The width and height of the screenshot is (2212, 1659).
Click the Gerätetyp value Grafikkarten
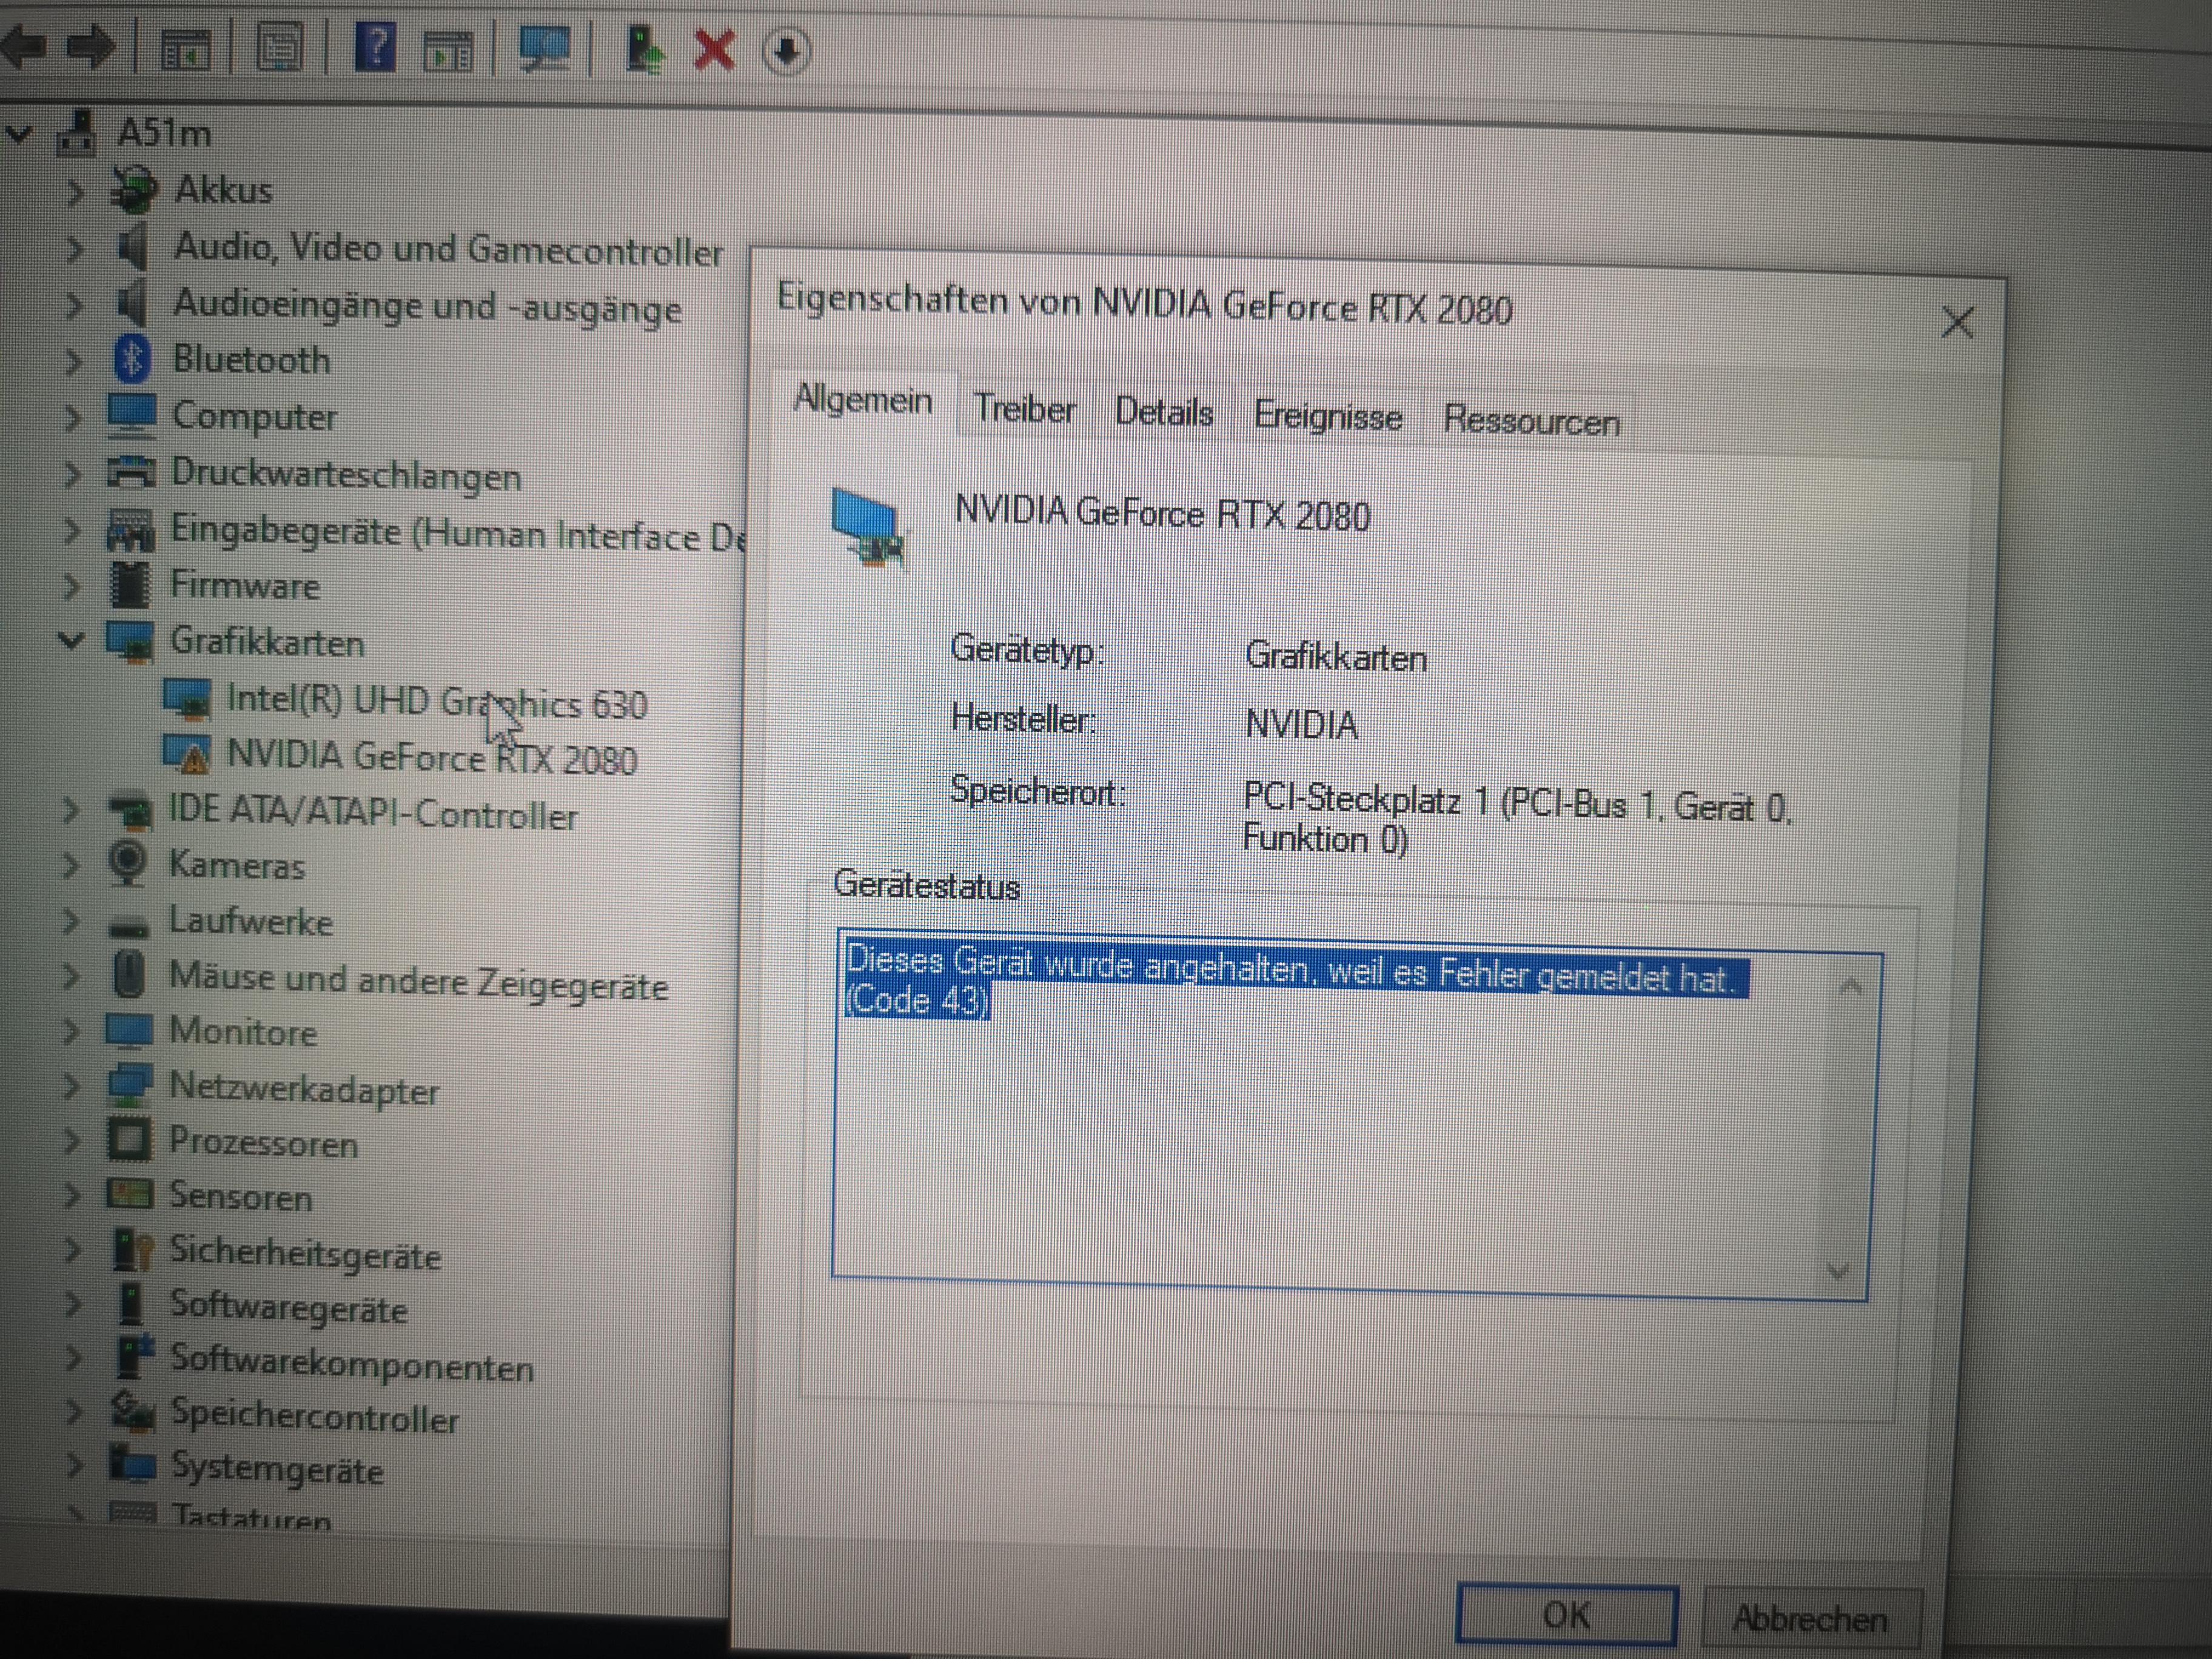click(1336, 657)
